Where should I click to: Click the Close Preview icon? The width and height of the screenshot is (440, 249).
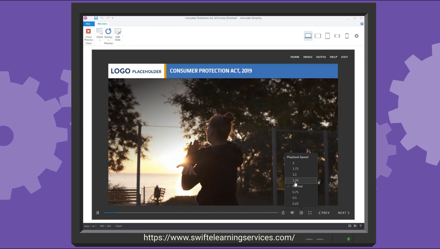88,32
